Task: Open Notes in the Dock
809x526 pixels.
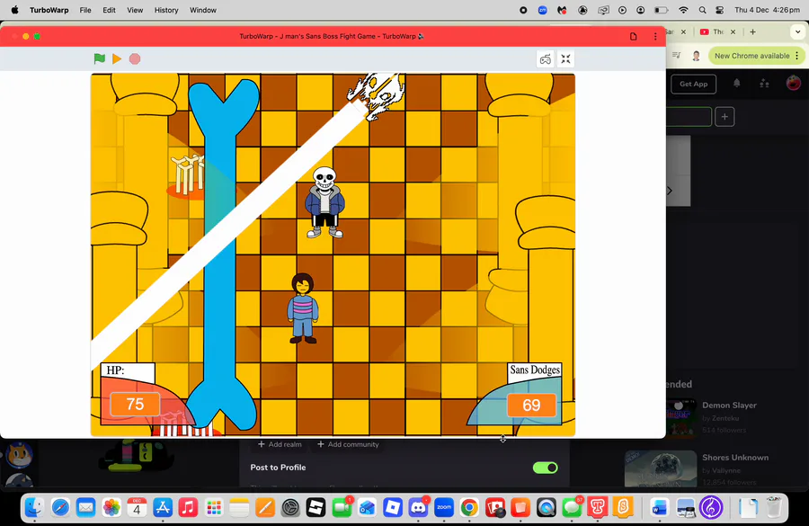Action: (239, 508)
